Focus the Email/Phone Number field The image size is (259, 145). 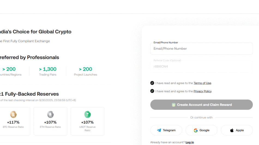click(x=201, y=49)
